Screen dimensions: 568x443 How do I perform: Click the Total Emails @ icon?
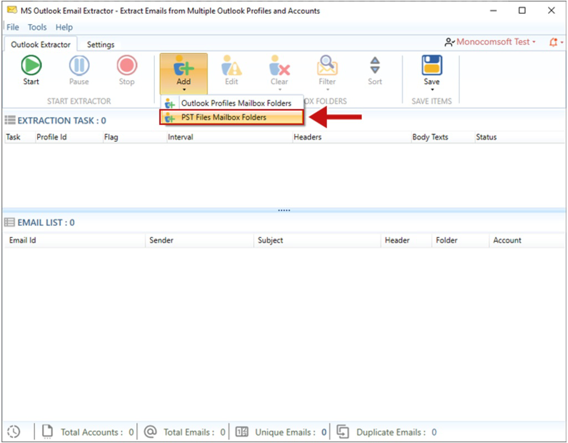point(150,431)
